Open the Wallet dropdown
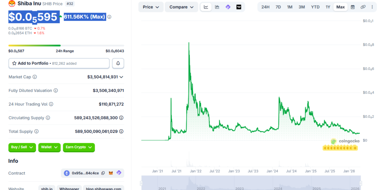Screen dimensions: 383x190 (x=49, y=147)
